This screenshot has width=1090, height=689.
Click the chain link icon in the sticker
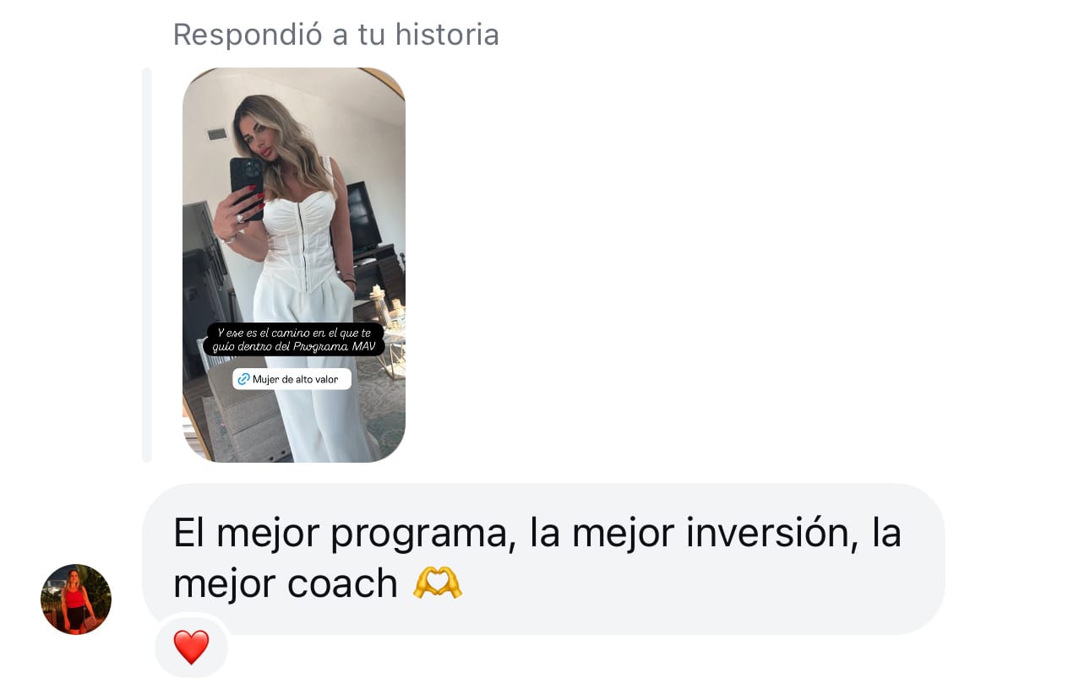pyautogui.click(x=243, y=379)
